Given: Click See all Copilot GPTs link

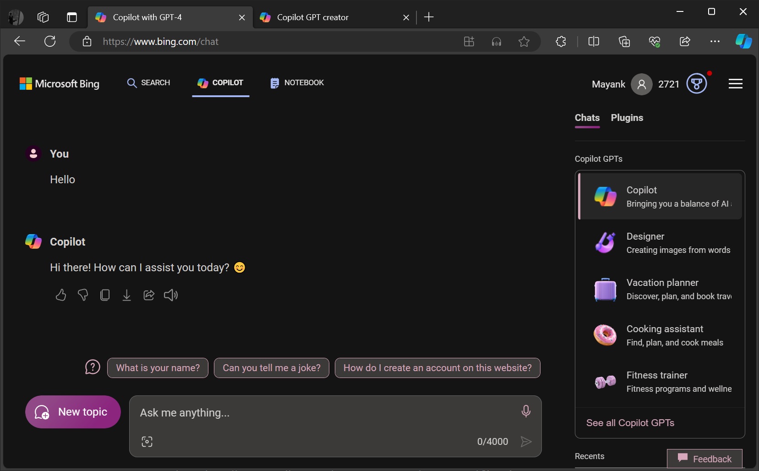Looking at the screenshot, I should tap(630, 423).
